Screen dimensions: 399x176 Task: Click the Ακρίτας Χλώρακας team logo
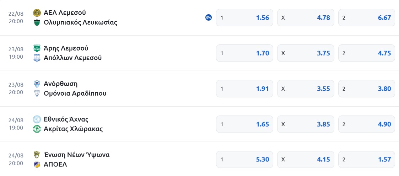pos(37,129)
